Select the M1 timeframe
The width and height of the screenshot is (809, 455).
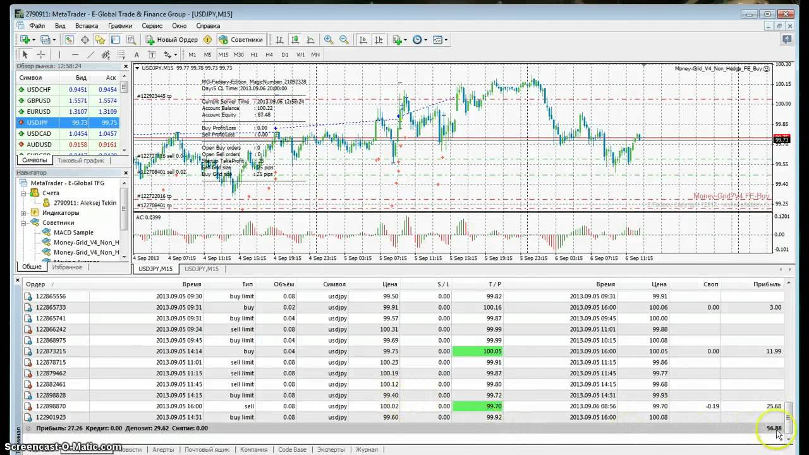(192, 54)
